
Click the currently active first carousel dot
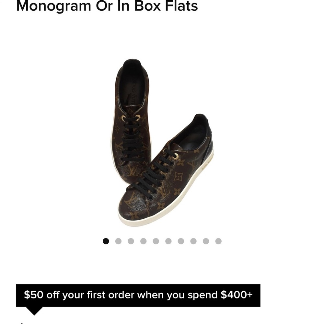tap(105, 240)
